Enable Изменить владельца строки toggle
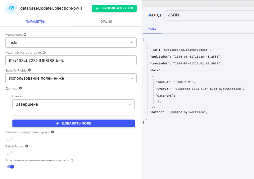 (x=10, y=138)
